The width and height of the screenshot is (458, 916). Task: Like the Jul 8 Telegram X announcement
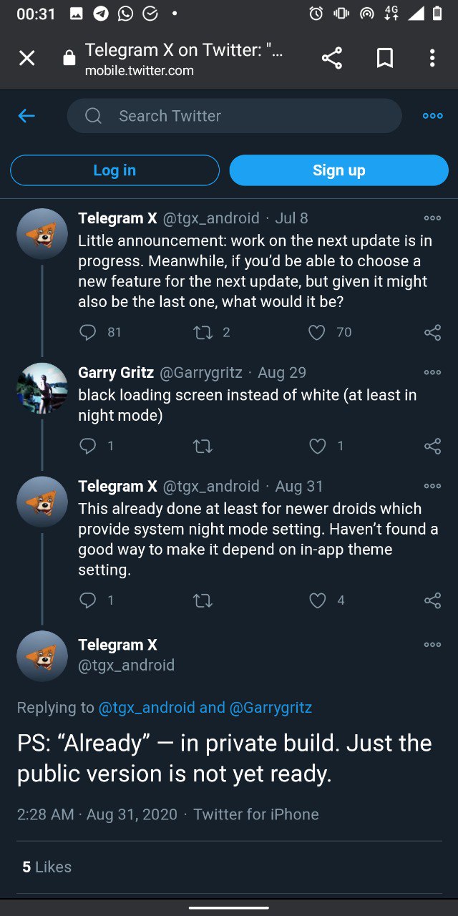[317, 332]
